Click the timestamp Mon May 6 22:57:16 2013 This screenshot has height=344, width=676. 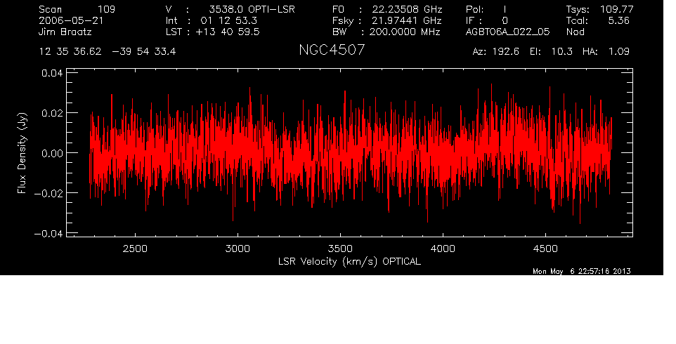(x=582, y=271)
